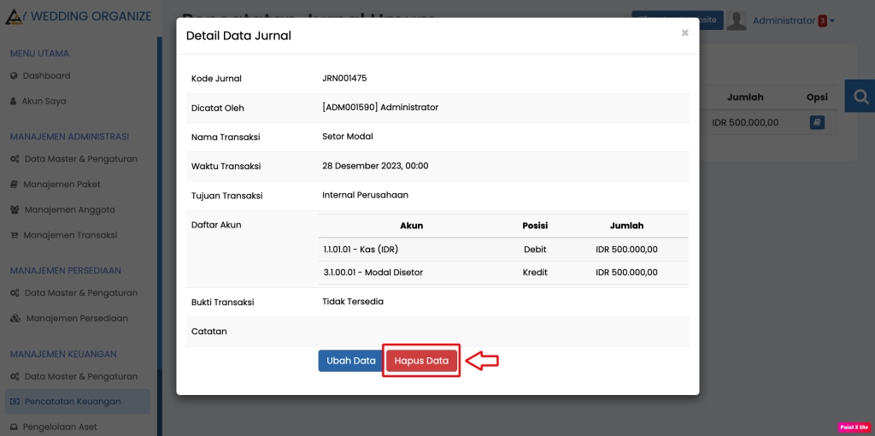Click the Jumlah header in background table
The width and height of the screenshot is (875, 436).
pyautogui.click(x=745, y=97)
